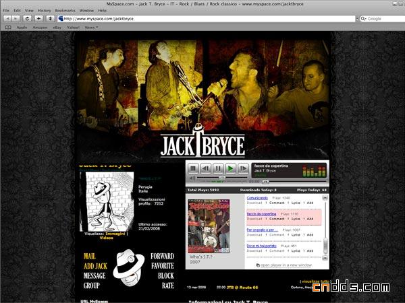Open the File menu
The image size is (405, 303).
tap(6, 11)
